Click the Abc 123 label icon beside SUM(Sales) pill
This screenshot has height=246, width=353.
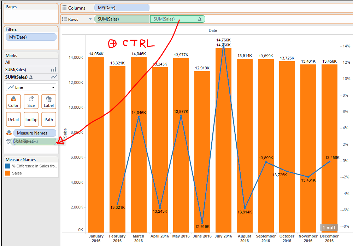click(x=9, y=141)
